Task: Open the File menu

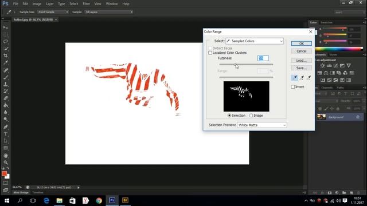Action: point(15,4)
